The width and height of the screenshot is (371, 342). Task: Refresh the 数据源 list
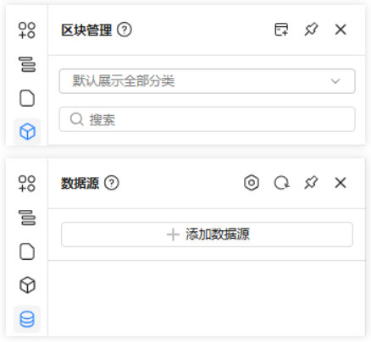click(281, 183)
